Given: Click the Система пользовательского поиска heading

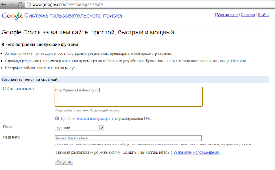Looking at the screenshot, I should coord(73,15).
